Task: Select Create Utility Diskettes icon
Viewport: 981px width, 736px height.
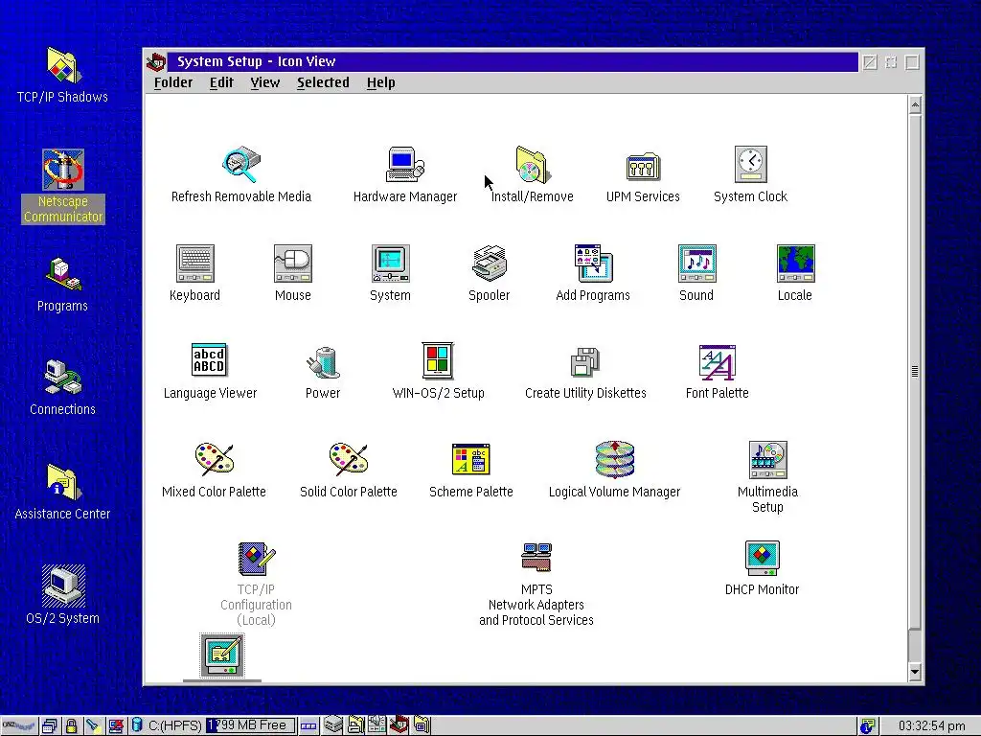Action: coord(585,361)
